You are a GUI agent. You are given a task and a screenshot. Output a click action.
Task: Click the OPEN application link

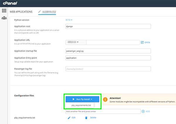tap(147, 42)
